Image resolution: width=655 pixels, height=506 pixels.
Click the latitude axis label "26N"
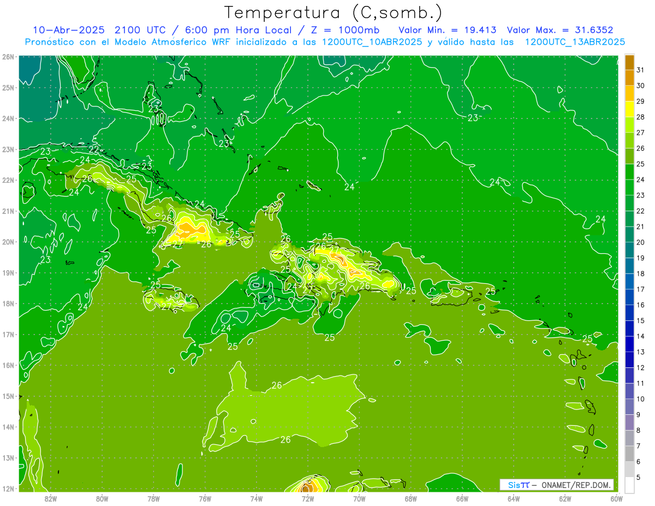(x=8, y=57)
